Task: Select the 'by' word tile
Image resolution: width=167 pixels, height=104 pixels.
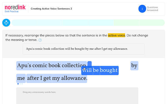Action: [x=134, y=66]
